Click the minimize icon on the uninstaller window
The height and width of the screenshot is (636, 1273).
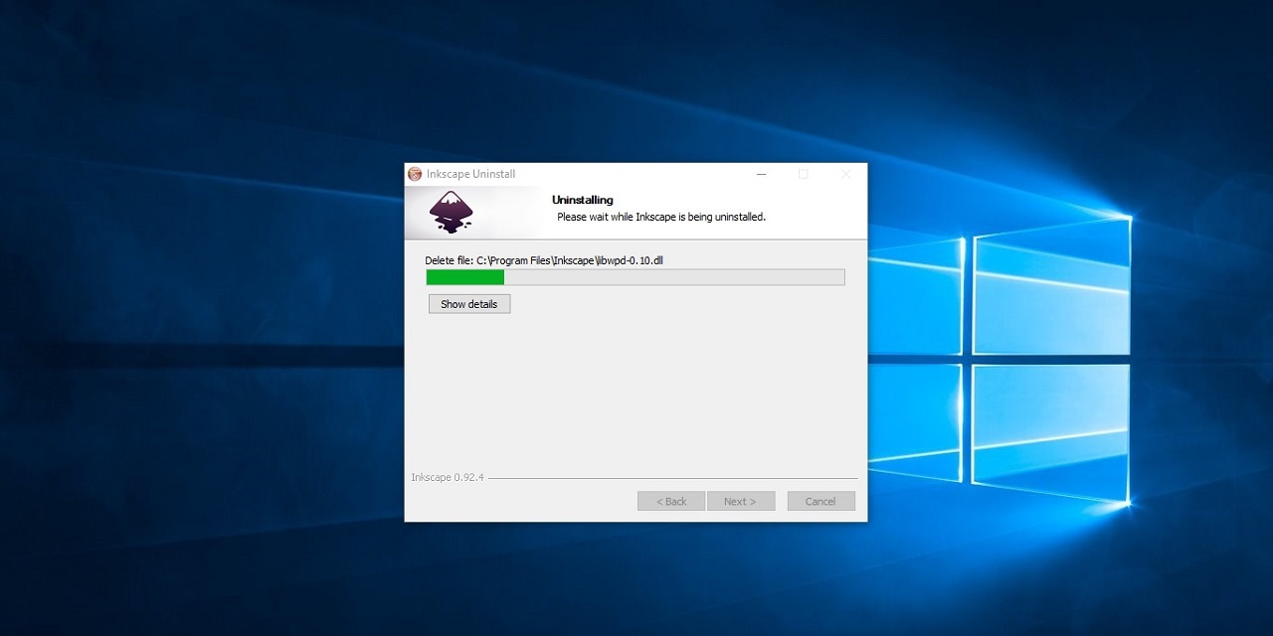click(761, 174)
